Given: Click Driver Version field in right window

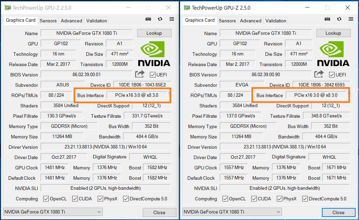Looking at the screenshot, I should coord(285,147).
